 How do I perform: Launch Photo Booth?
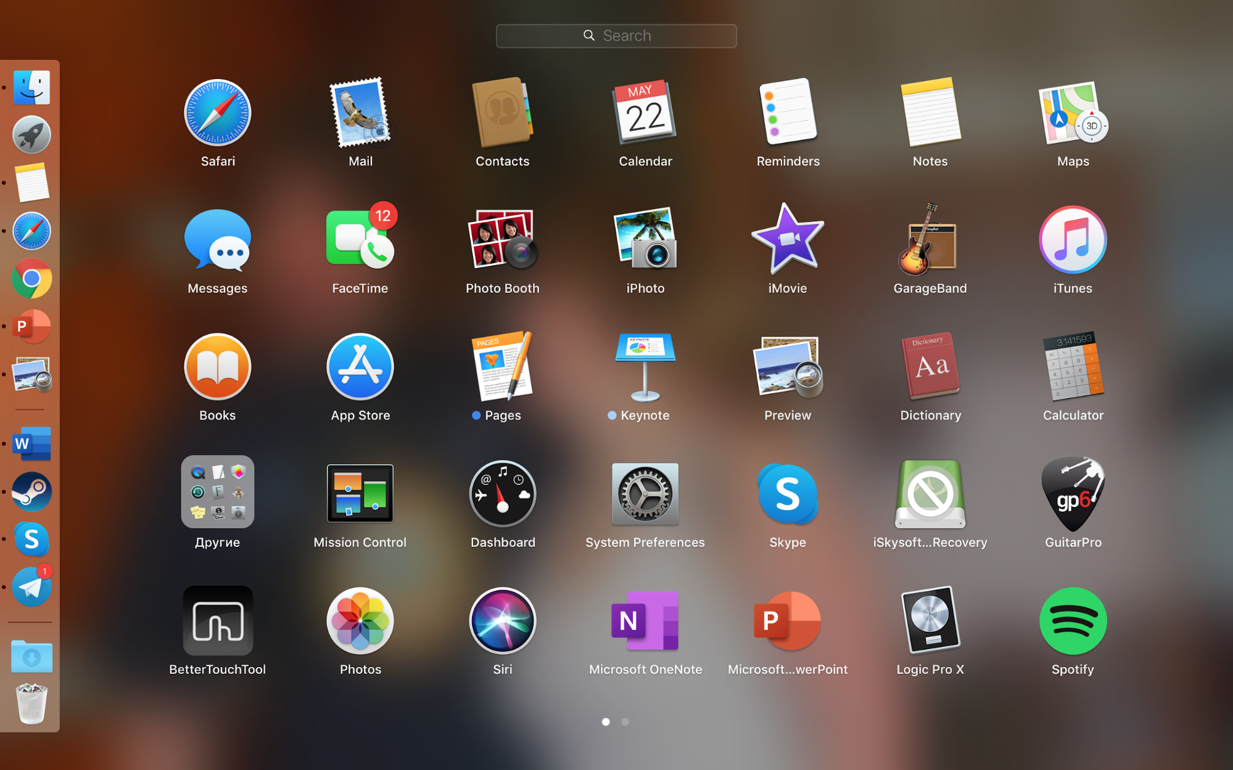503,239
